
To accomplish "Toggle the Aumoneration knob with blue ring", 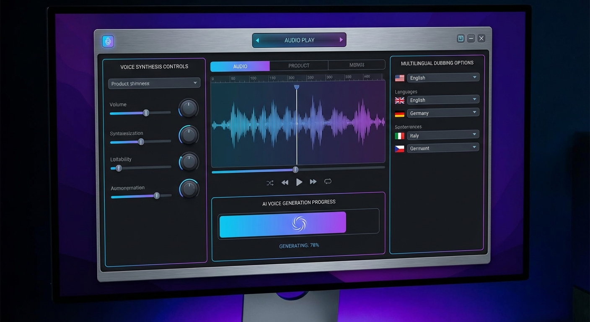I will (x=189, y=189).
